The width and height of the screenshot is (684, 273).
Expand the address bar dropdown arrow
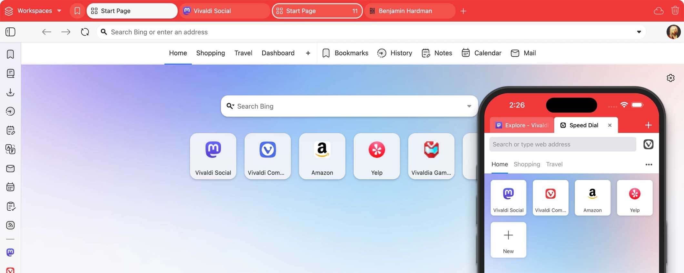click(x=639, y=32)
